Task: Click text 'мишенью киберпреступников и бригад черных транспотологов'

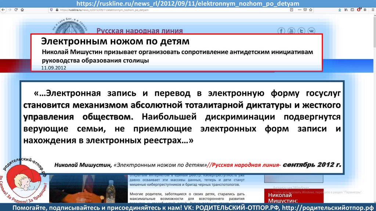Action: click(x=185, y=185)
